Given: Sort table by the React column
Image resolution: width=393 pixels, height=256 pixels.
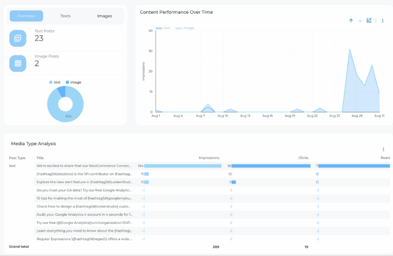Looking at the screenshot, I should coord(385,158).
